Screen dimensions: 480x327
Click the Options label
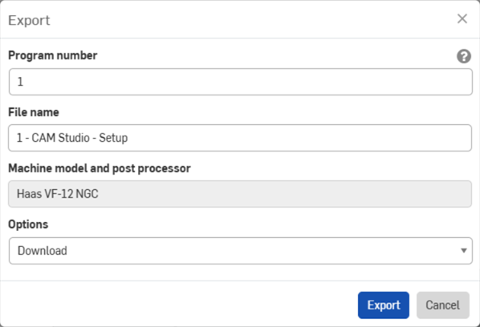[x=28, y=224]
